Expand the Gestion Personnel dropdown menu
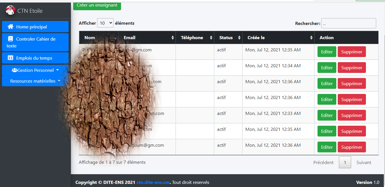Viewport: 385px width, 187px height. 35,70
